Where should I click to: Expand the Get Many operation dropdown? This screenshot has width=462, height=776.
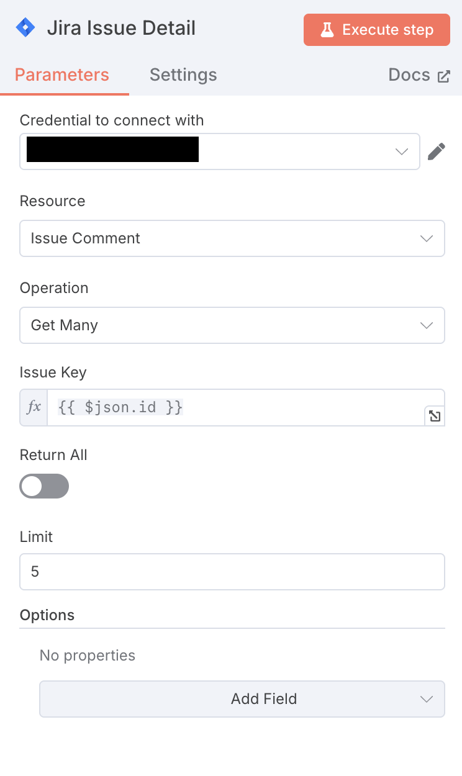click(x=232, y=325)
